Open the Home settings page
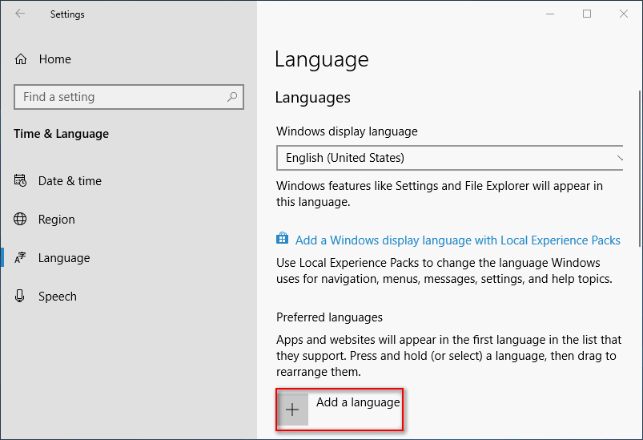Screen dimensions: 643x440 coord(55,59)
